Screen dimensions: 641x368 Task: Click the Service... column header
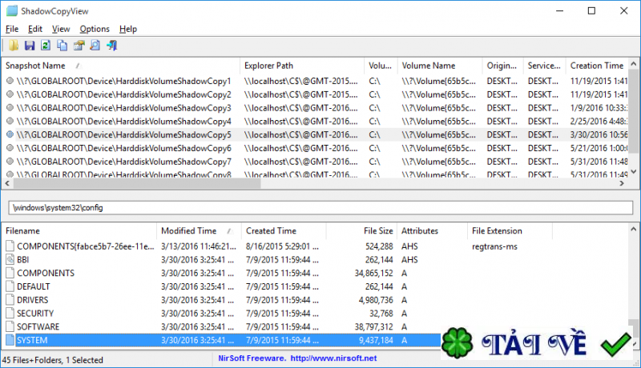(545, 66)
